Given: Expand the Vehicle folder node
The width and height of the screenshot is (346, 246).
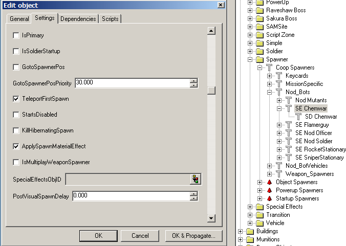Looking at the screenshot, I should click(x=250, y=223).
